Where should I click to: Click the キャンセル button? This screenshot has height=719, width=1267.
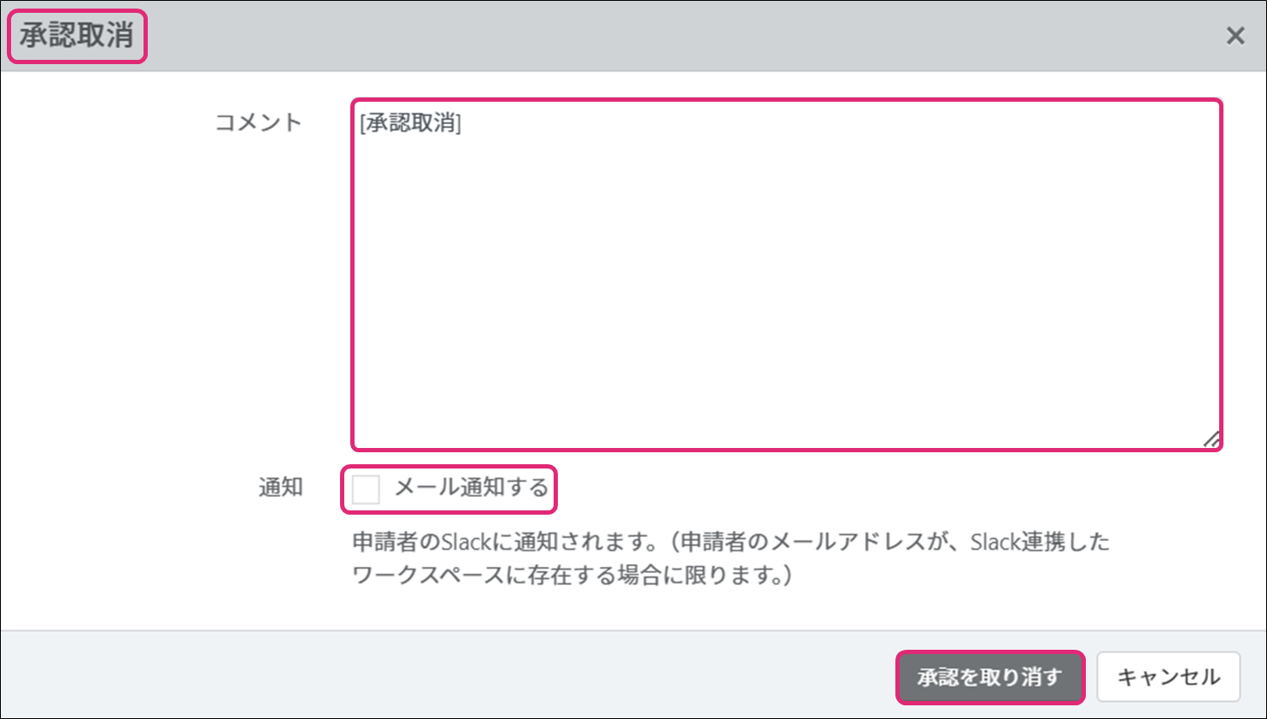(x=1168, y=677)
